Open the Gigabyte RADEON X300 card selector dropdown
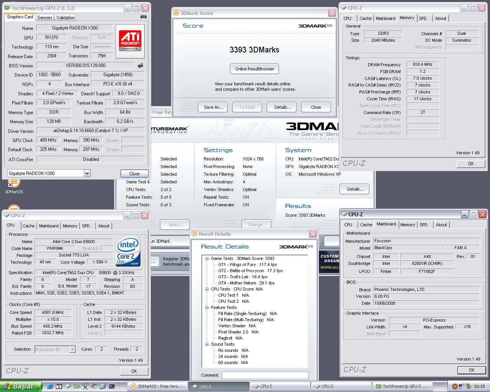The height and width of the screenshot is (392, 490). pos(87,173)
